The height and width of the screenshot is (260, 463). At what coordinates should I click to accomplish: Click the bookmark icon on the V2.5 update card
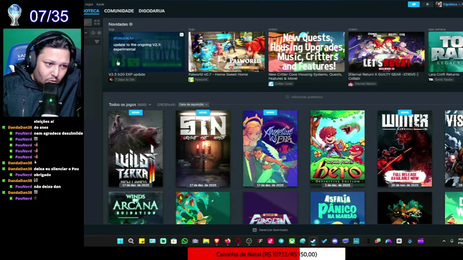pyautogui.click(x=182, y=35)
